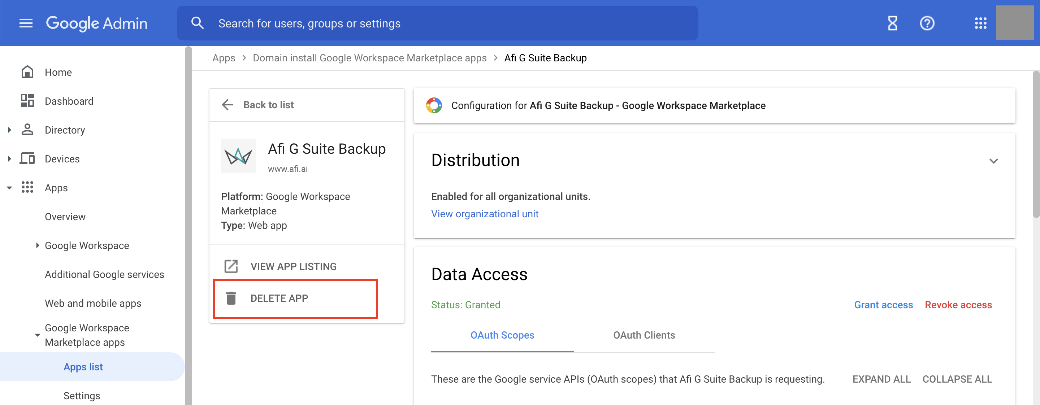Click the Apps breadcrumb link
This screenshot has height=405, width=1040.
click(x=224, y=58)
